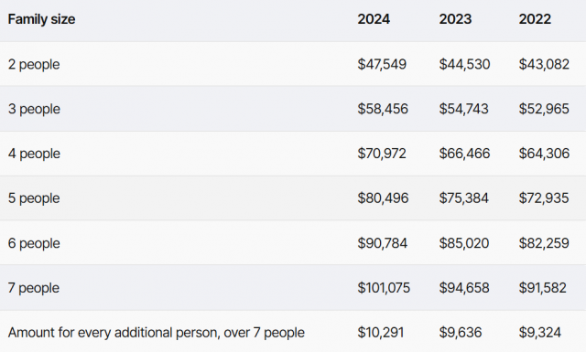Click the 2 people row label
The image size is (586, 352).
click(x=34, y=65)
